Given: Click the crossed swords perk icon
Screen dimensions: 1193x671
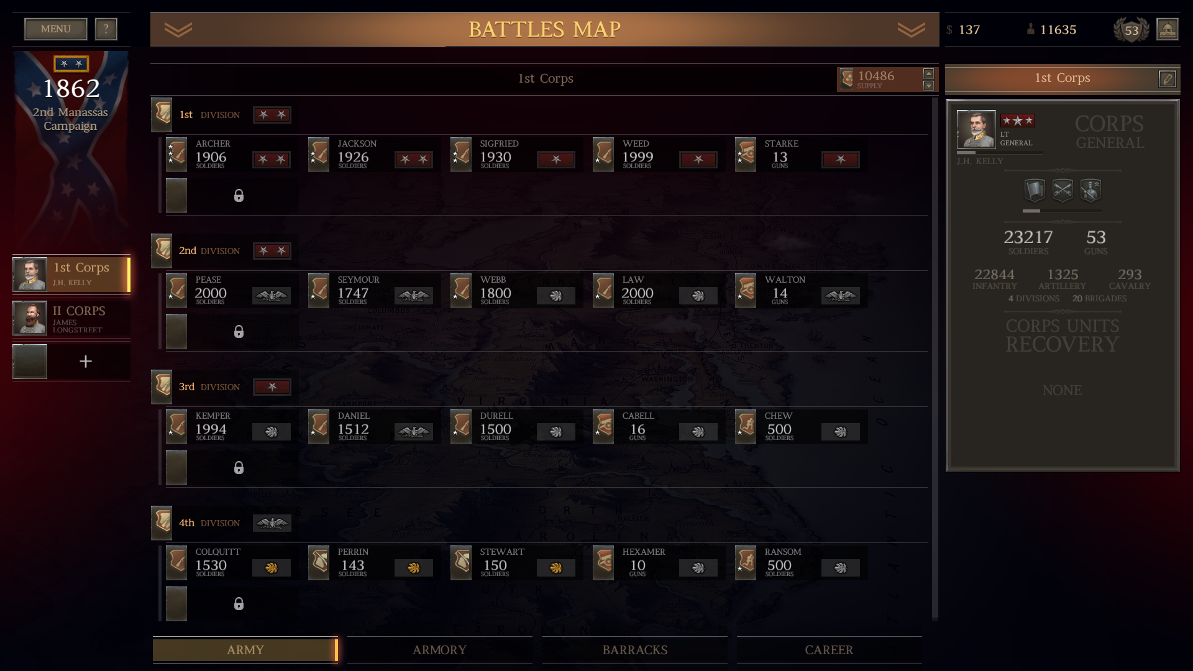Looking at the screenshot, I should pos(1063,190).
